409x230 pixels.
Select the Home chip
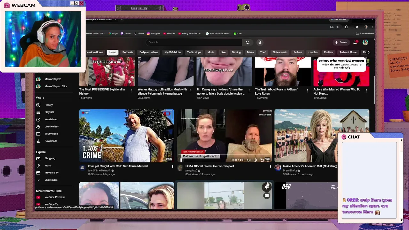tap(112, 52)
